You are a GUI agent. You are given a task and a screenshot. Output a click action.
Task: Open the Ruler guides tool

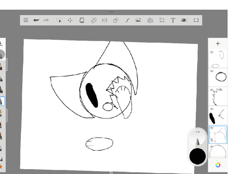[94, 20]
